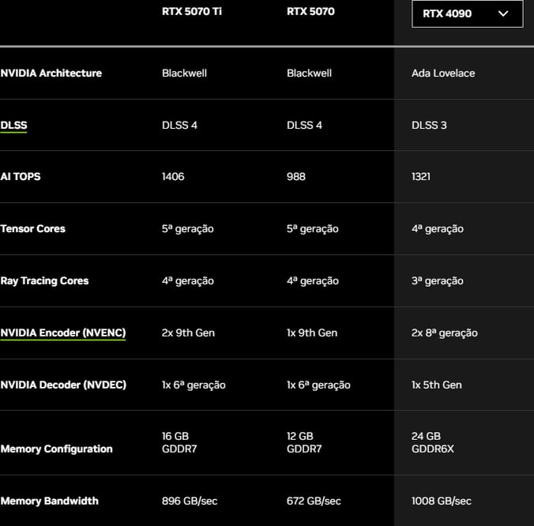Click the 24 GB GDDR6X memory cell

[x=433, y=442]
